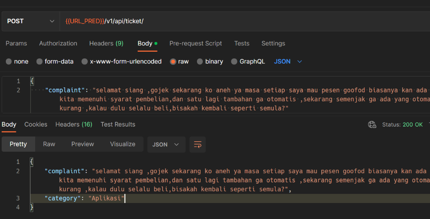Open the response Headers (16) tab
This screenshot has width=430, height=219.
point(74,124)
